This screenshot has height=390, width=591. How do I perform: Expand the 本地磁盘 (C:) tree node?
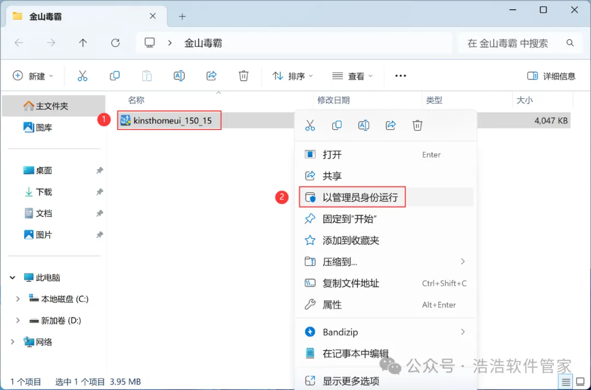point(18,299)
